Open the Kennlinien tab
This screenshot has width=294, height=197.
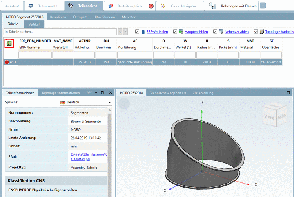[58, 17]
